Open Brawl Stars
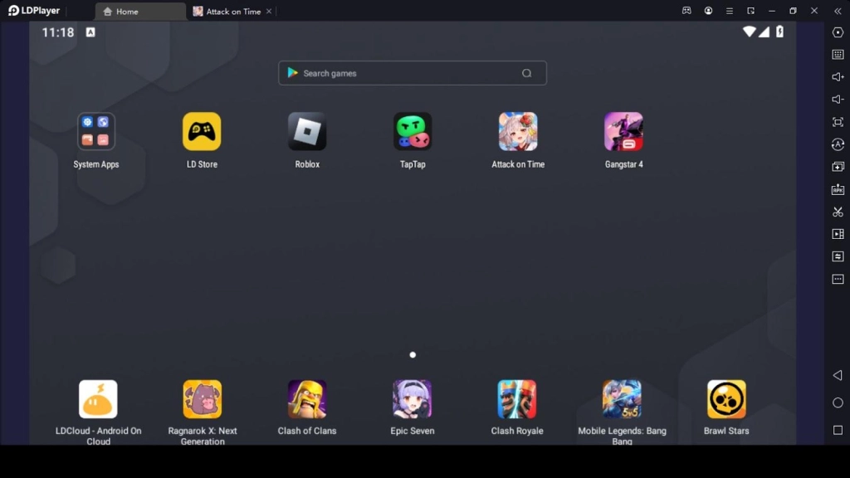Viewport: 850px width, 478px height. [x=726, y=399]
